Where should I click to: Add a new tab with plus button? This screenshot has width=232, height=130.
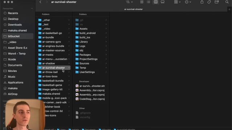coord(229,9)
